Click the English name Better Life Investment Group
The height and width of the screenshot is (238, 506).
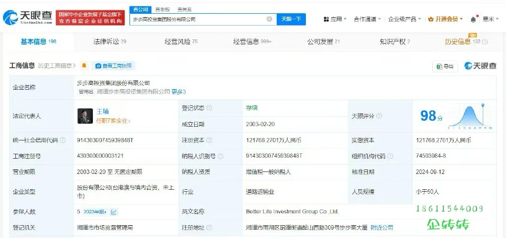point(292,211)
